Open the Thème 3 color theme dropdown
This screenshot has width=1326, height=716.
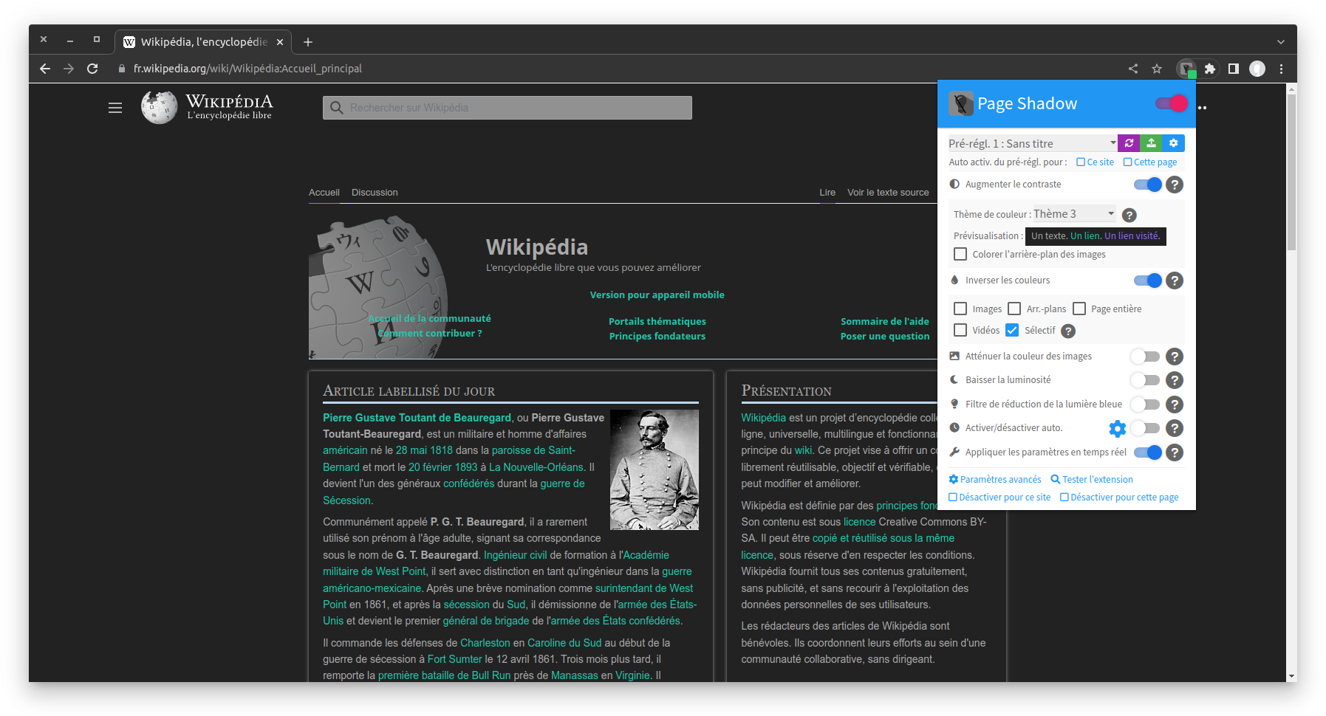[1074, 214]
